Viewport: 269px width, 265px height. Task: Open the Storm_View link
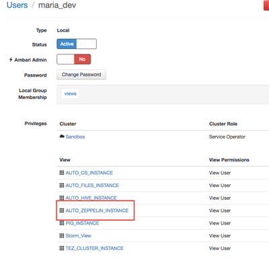click(79, 235)
